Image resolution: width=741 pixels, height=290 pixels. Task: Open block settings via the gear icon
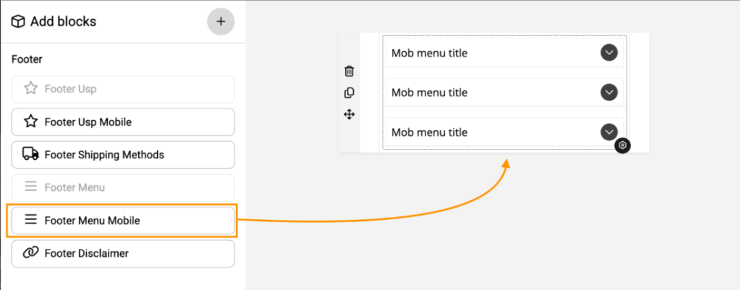click(x=622, y=145)
